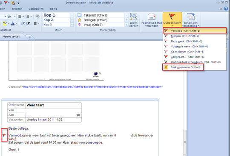Apply yellow text highlight color

tap(5, 23)
